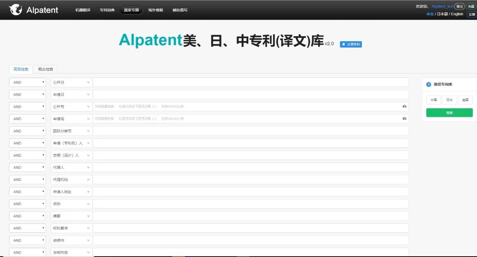Open AND operator dropdown for 名称 row
Screen dimensions: 477x257
(27, 204)
